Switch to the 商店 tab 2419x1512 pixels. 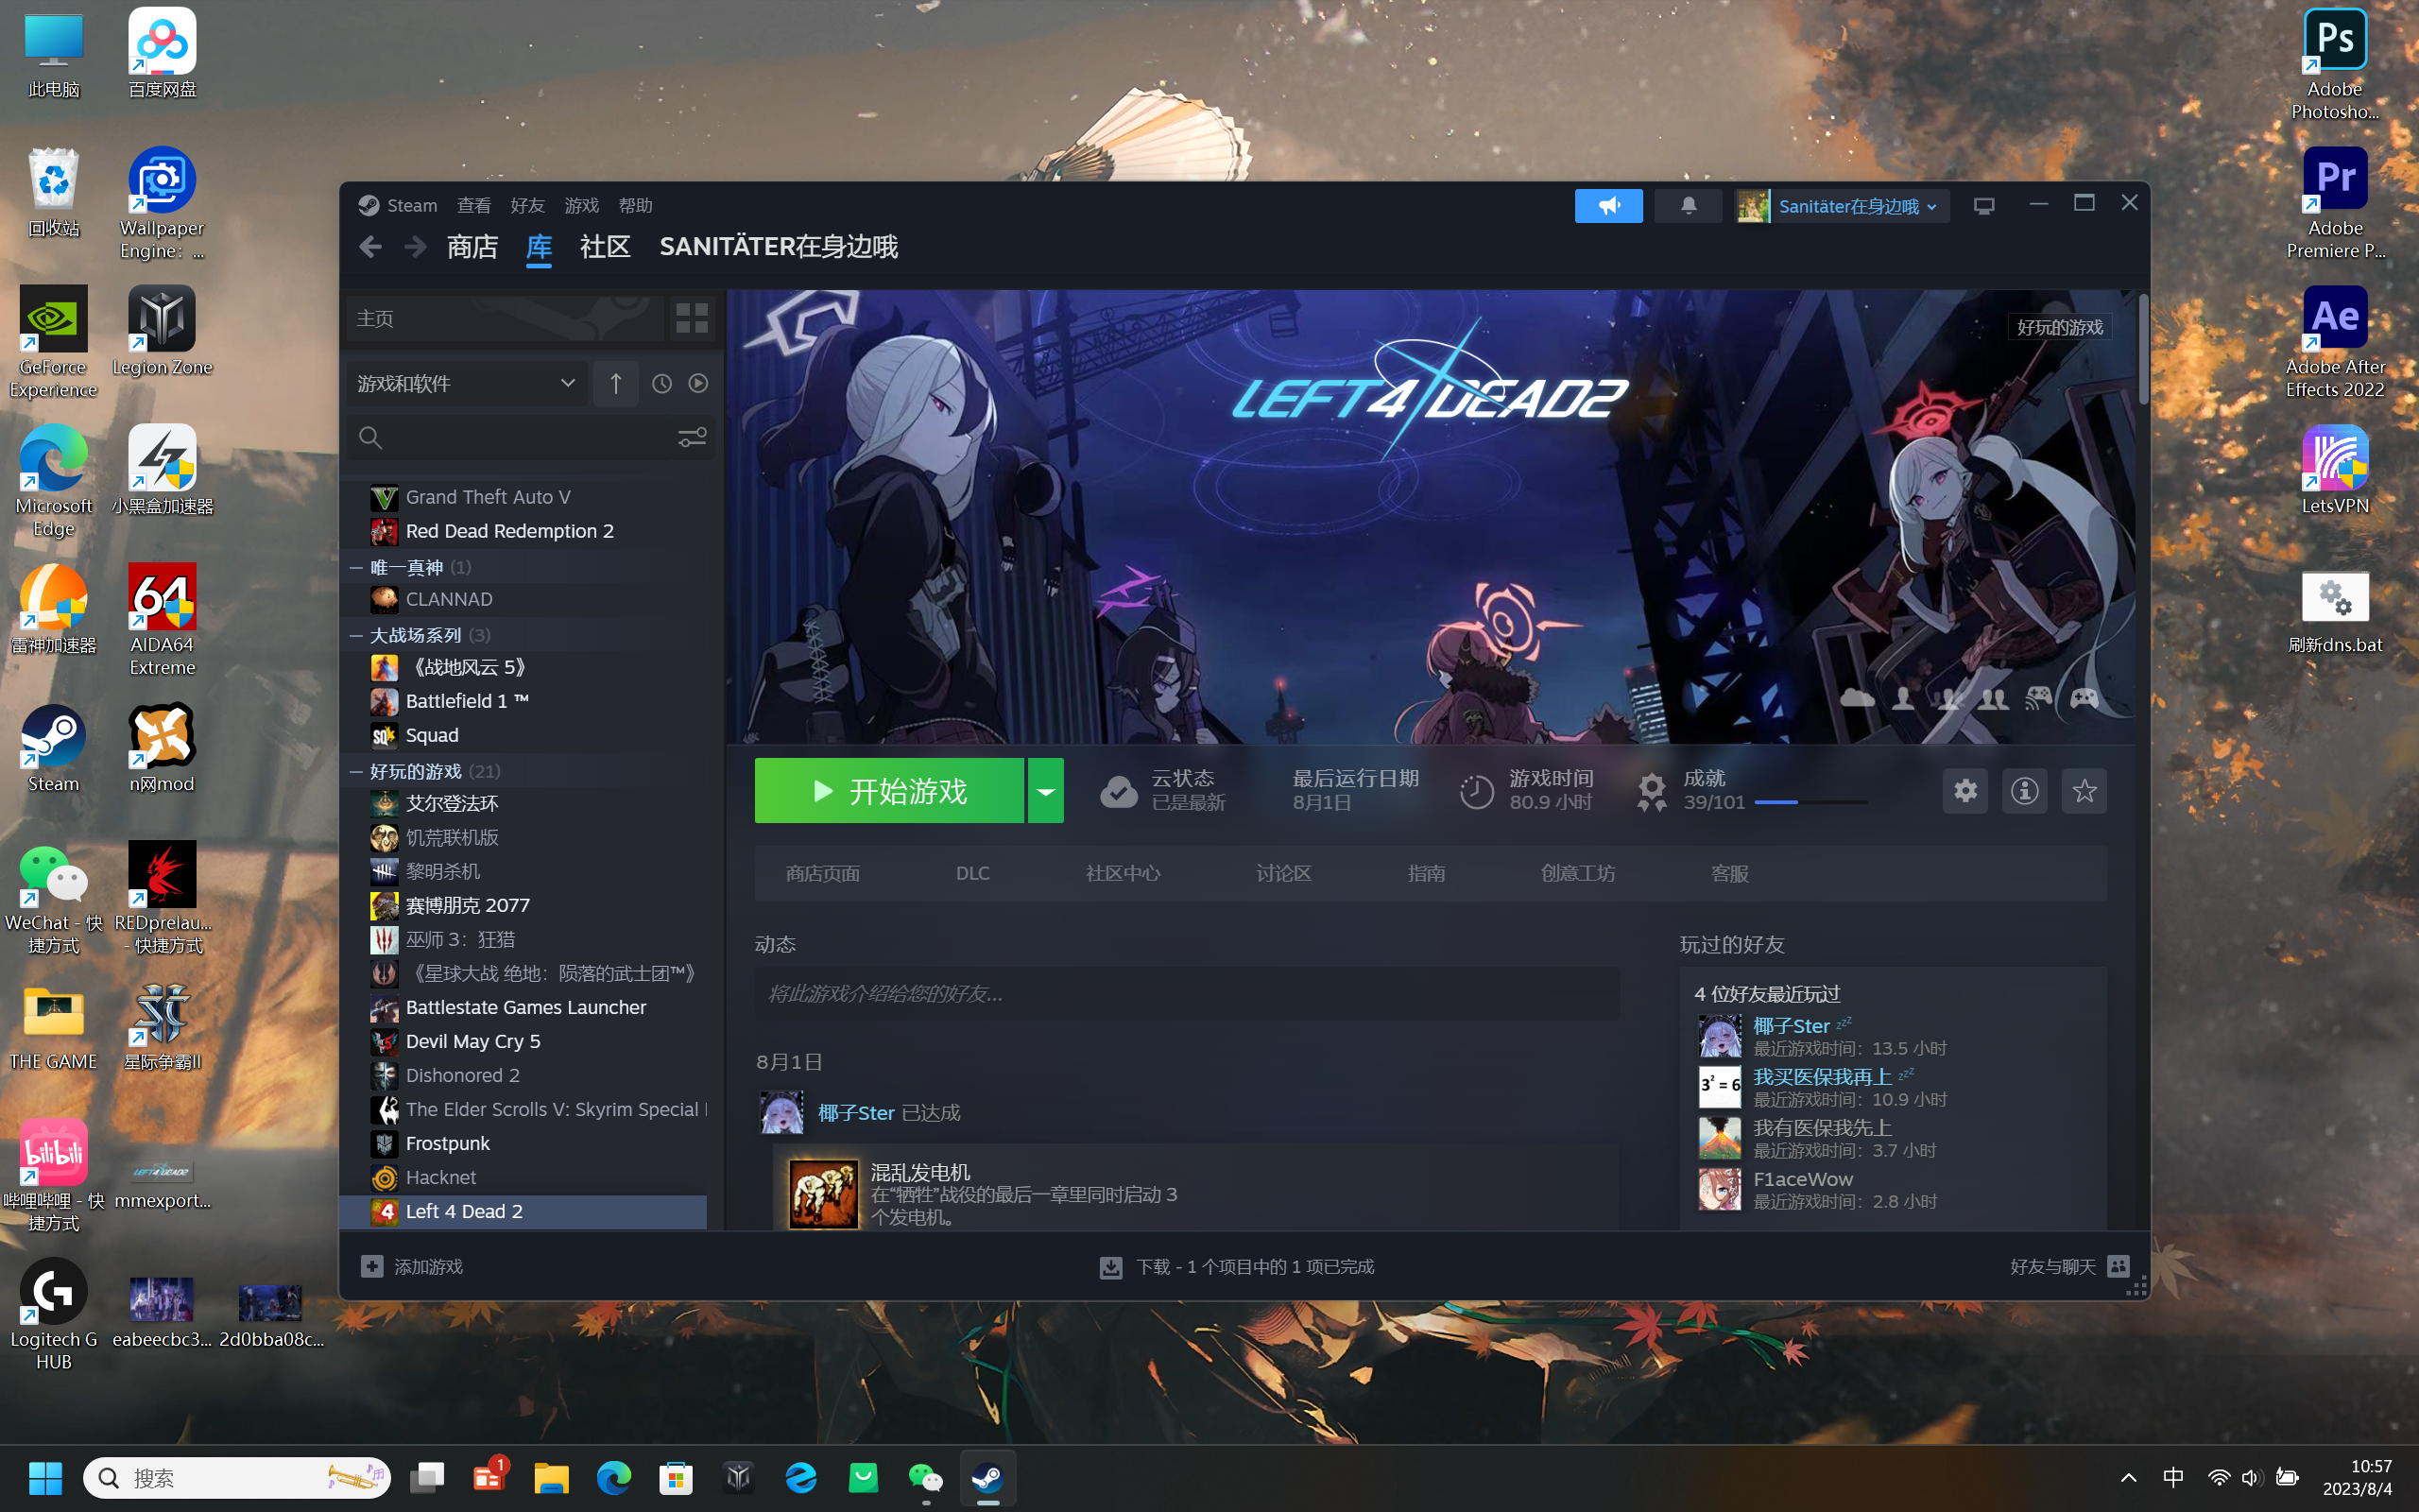coord(472,247)
